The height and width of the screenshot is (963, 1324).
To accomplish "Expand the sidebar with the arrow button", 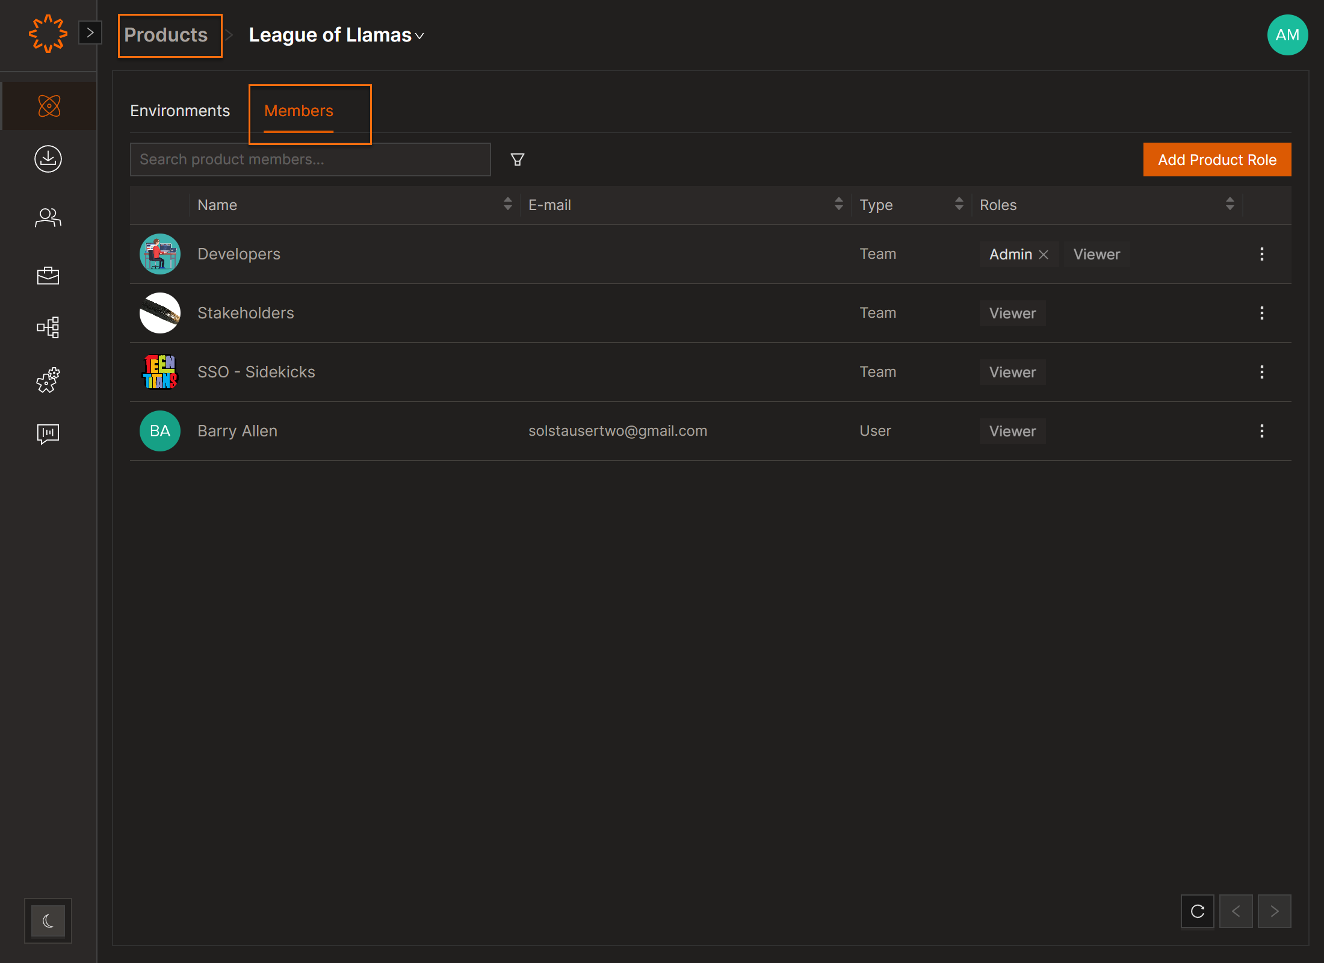I will point(90,33).
